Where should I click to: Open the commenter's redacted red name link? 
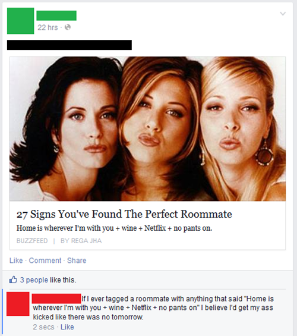pyautogui.click(x=56, y=299)
